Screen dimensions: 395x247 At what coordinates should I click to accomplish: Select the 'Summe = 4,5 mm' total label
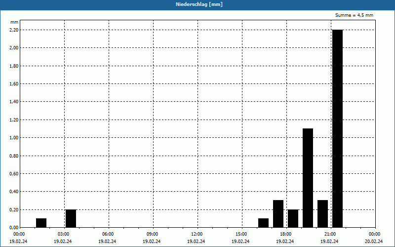tap(354, 15)
